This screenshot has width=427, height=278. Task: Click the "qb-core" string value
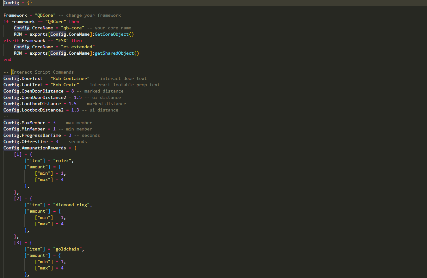[72, 28]
